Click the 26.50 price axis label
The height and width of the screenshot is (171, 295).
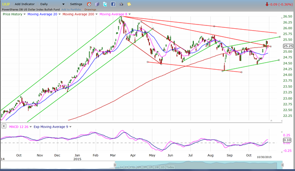287,16
